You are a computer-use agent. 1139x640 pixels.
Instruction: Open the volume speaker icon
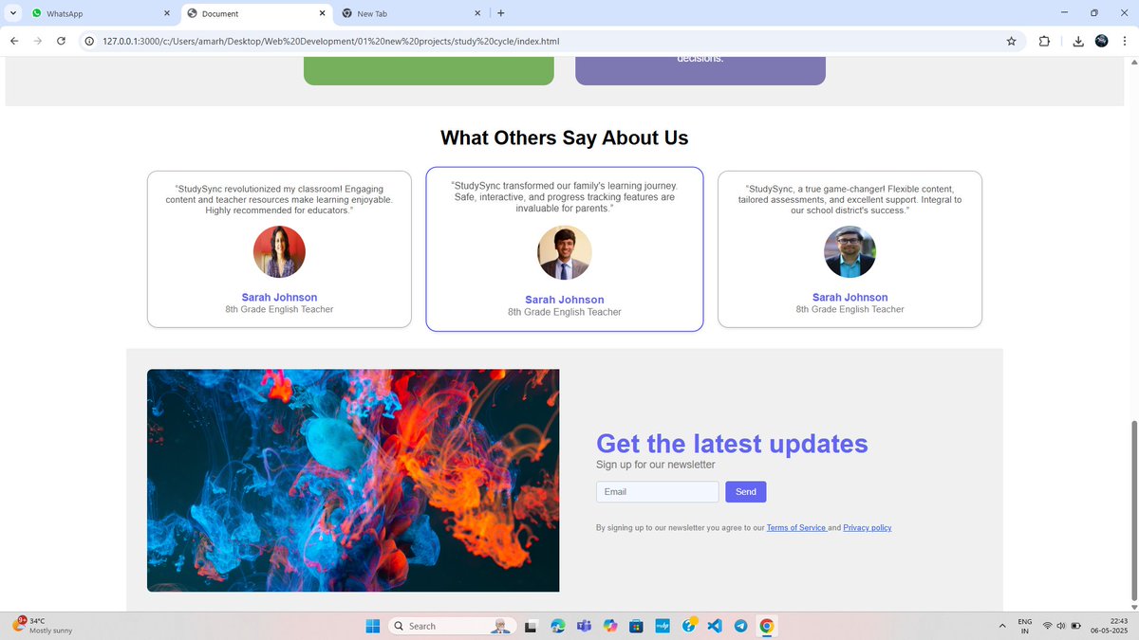[x=1061, y=626]
